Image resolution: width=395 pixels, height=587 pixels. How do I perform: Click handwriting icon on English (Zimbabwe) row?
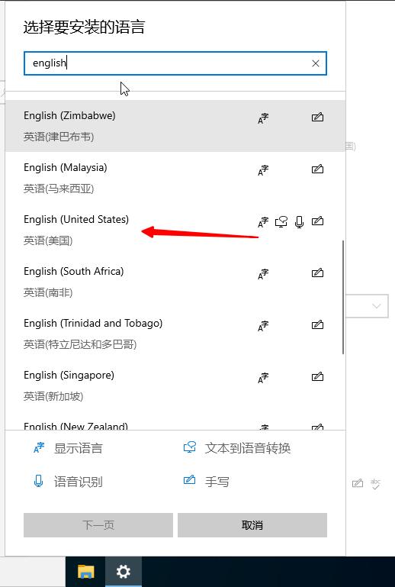317,118
